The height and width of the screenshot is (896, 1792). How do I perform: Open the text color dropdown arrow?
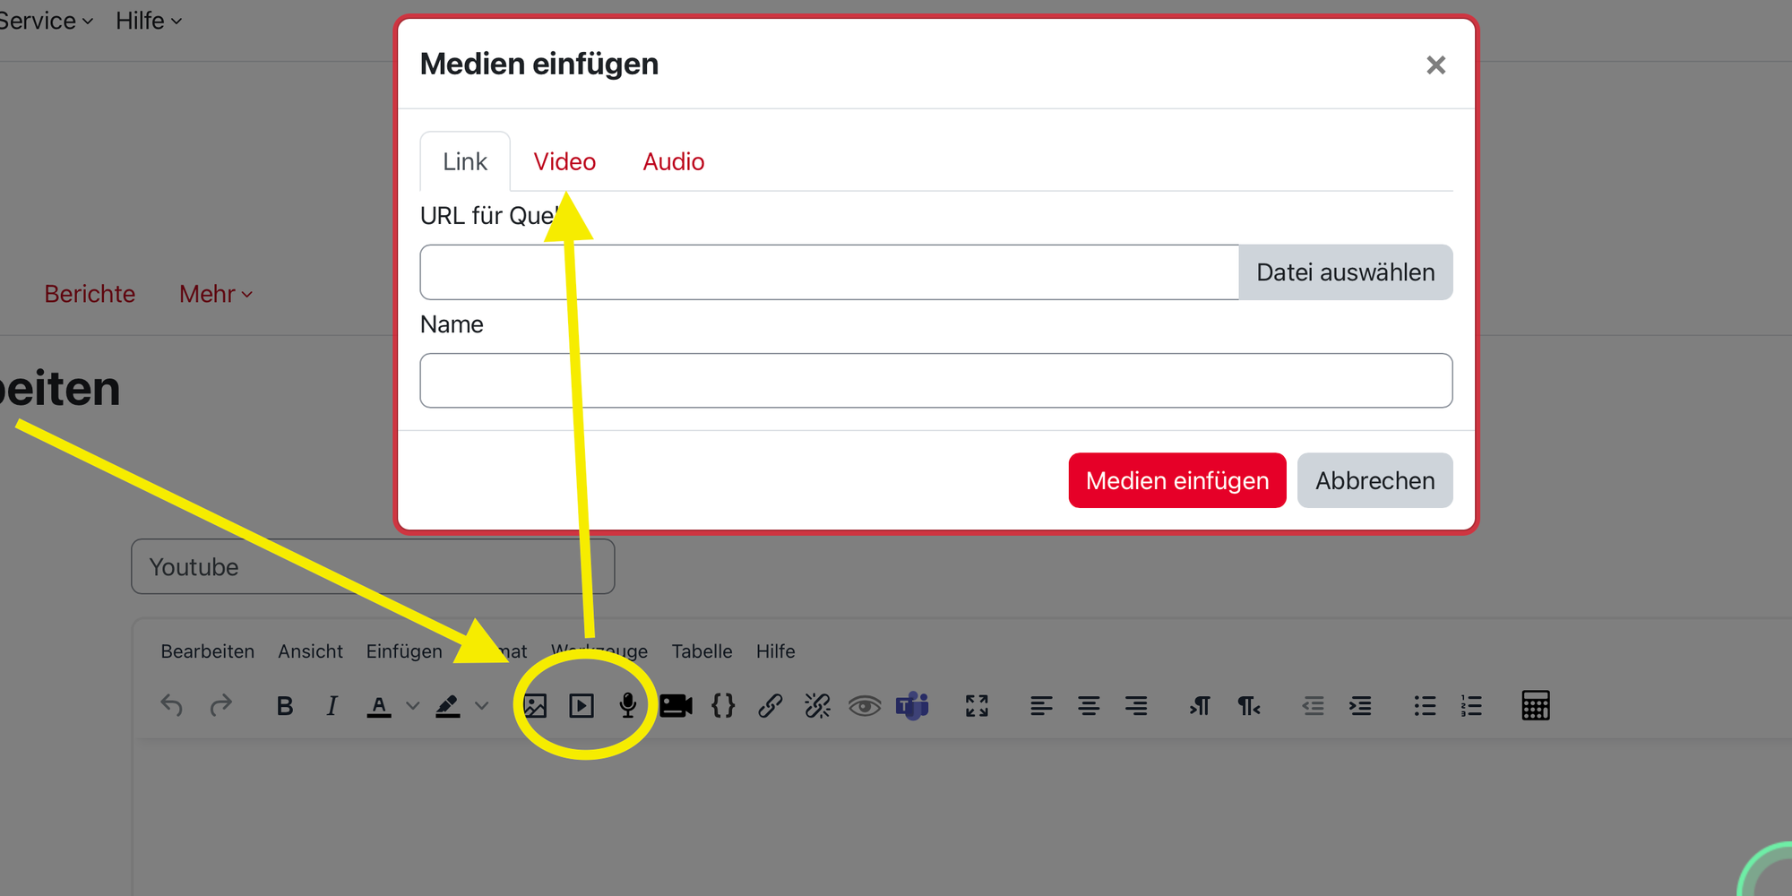tap(413, 706)
